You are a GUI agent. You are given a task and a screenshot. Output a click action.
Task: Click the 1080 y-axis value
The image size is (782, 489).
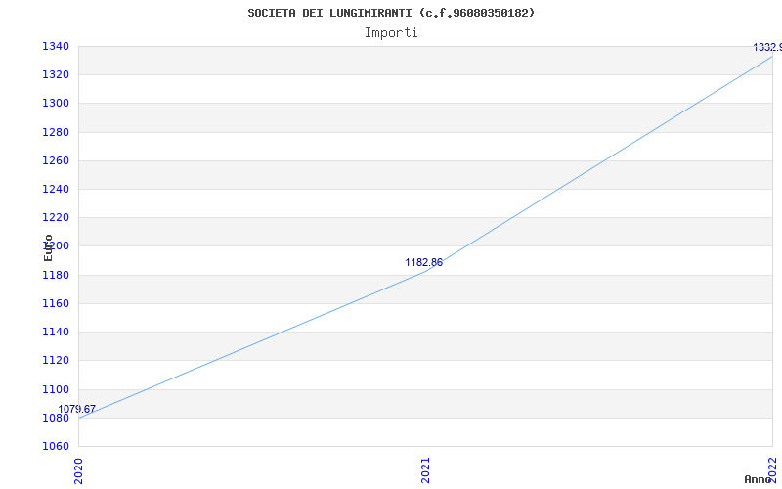(56, 418)
